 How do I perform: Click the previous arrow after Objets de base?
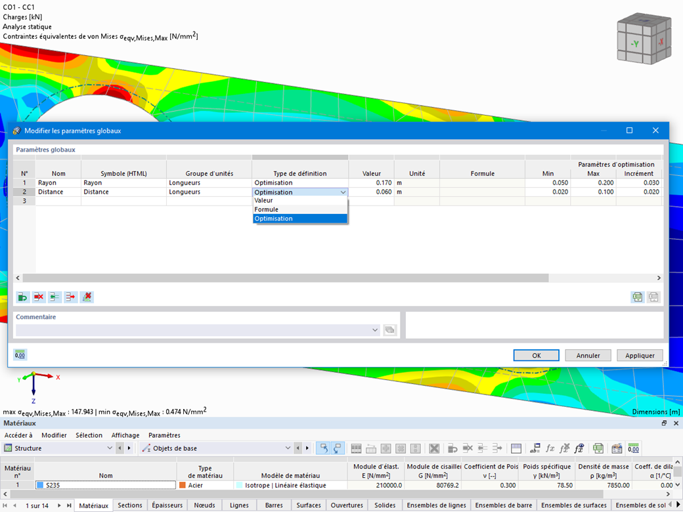pos(298,448)
